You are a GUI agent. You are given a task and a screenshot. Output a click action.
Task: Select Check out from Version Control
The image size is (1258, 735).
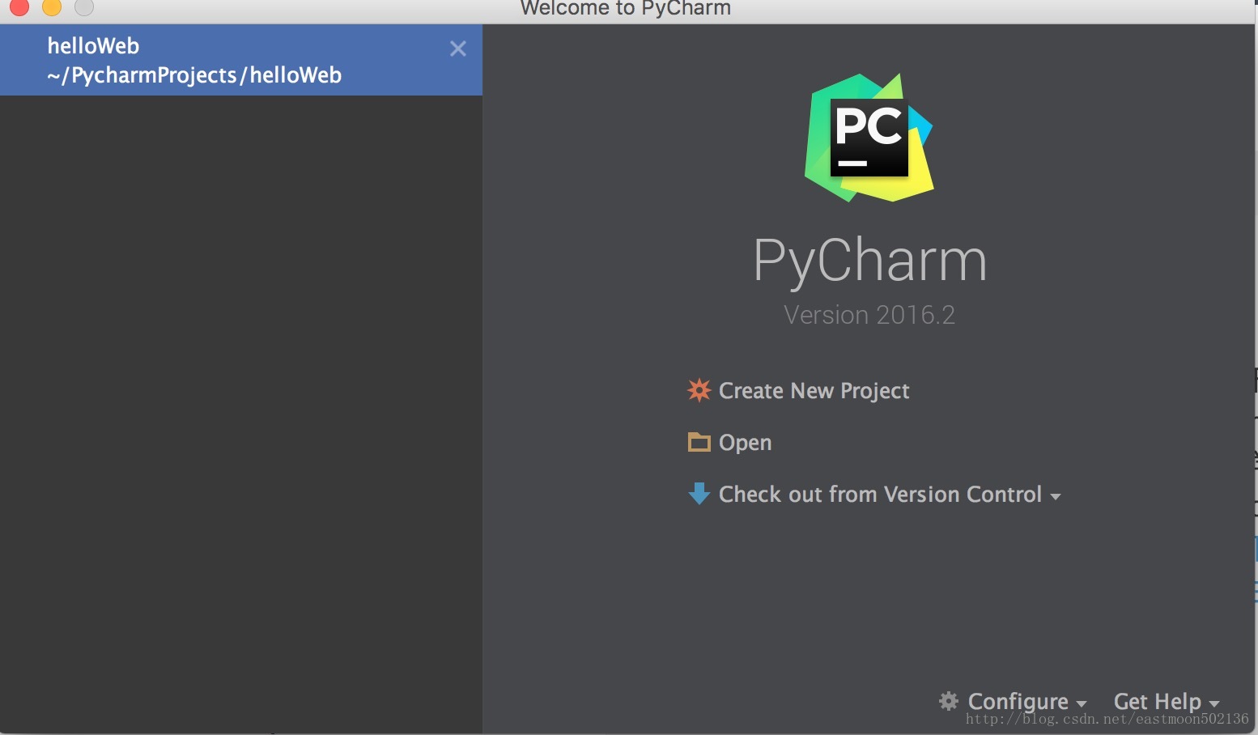[880, 495]
